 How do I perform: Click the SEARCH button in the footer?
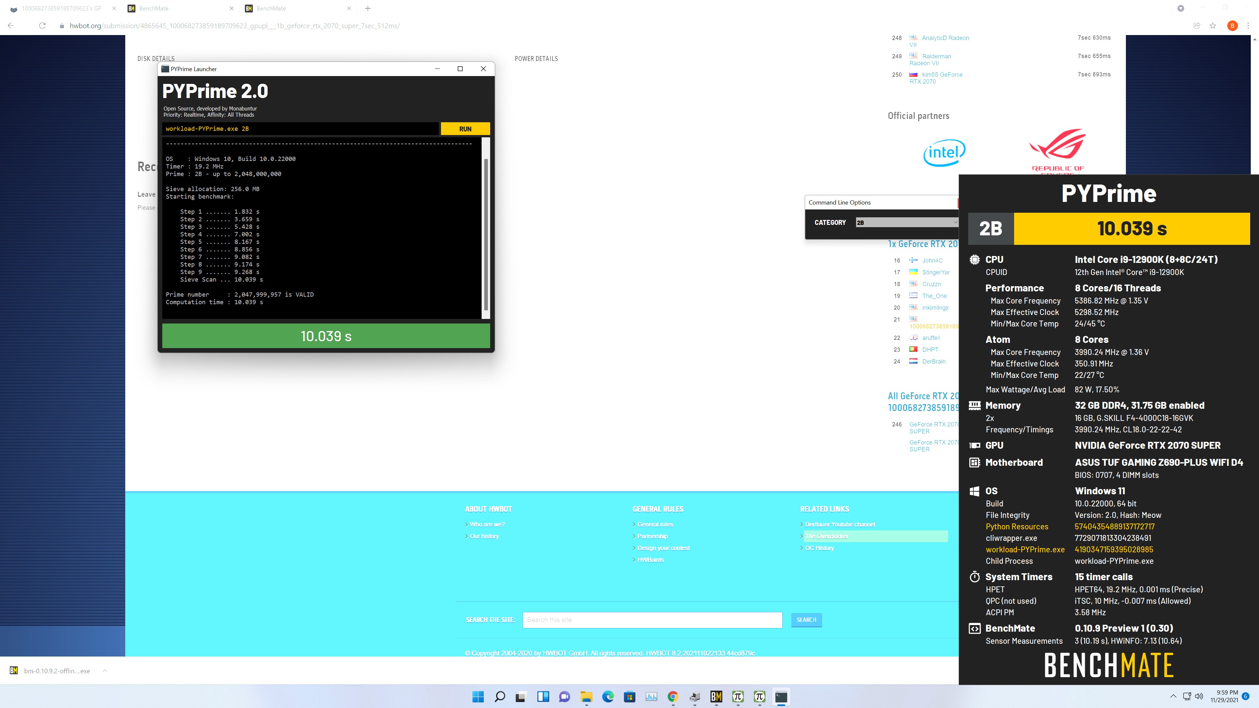(806, 619)
